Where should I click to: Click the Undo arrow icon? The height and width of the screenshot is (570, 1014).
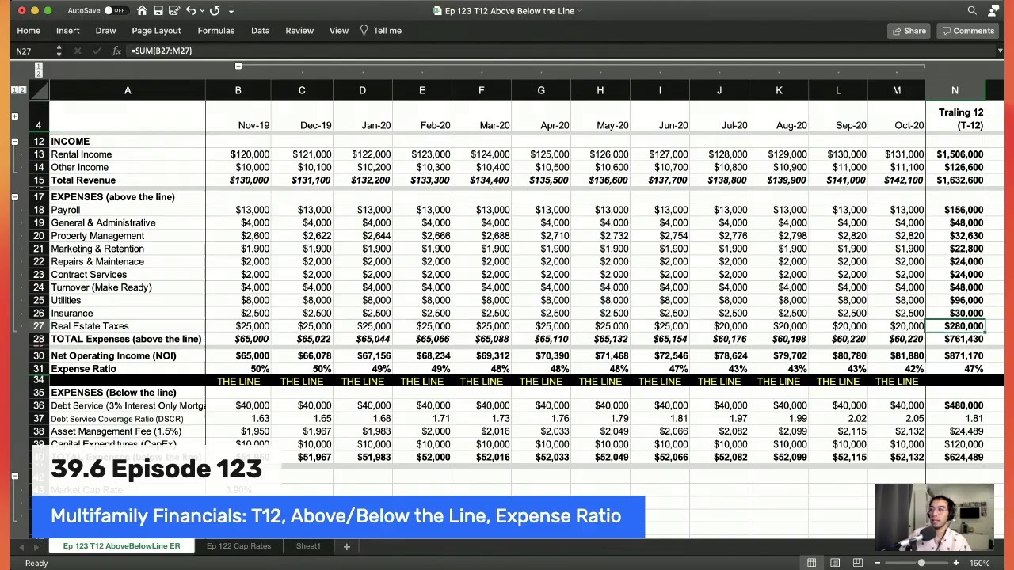(190, 10)
